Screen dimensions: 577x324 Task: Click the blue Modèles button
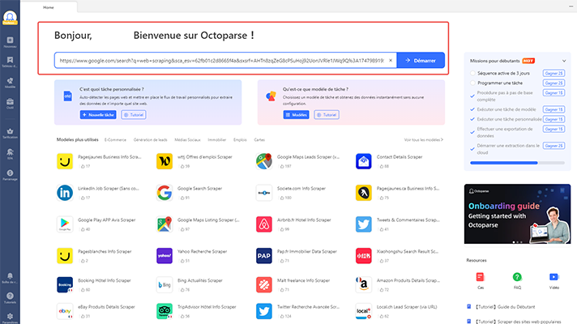296,115
